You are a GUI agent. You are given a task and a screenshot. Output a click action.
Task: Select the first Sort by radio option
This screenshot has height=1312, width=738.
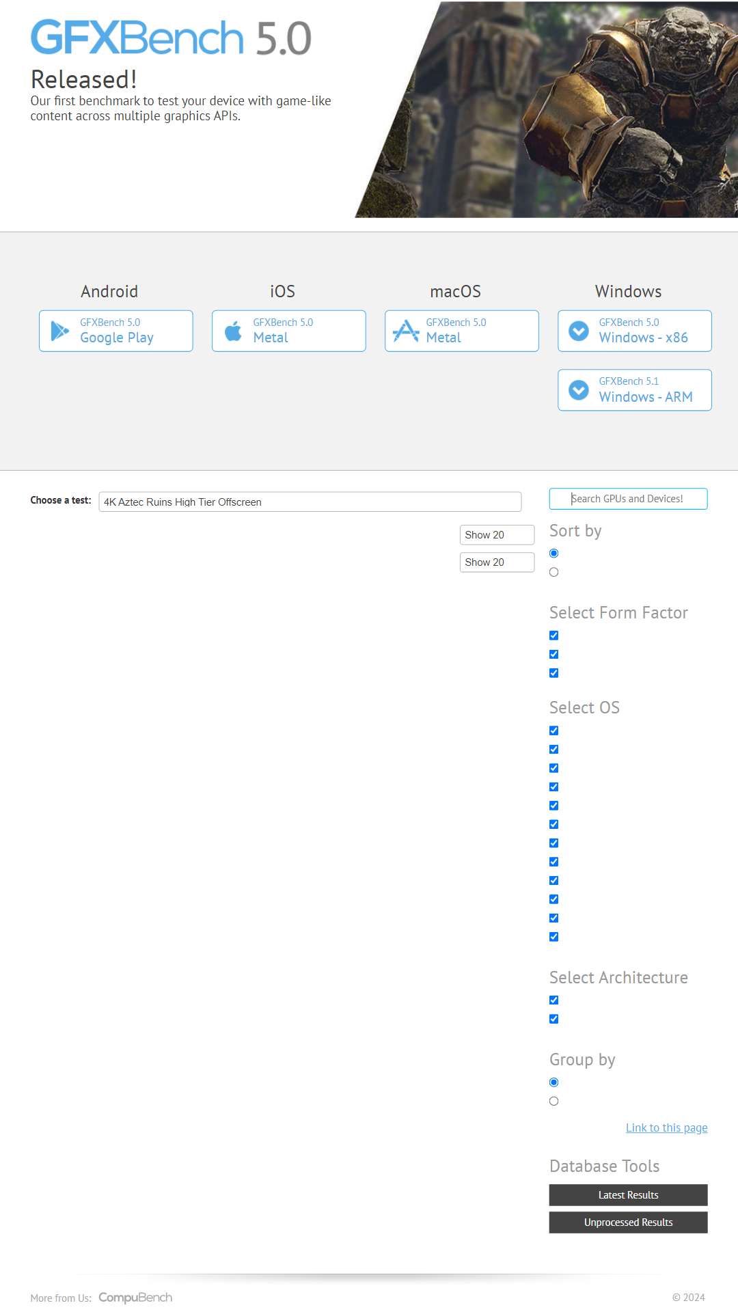[x=554, y=553]
